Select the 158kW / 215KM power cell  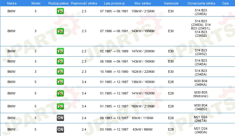coord(143,11)
